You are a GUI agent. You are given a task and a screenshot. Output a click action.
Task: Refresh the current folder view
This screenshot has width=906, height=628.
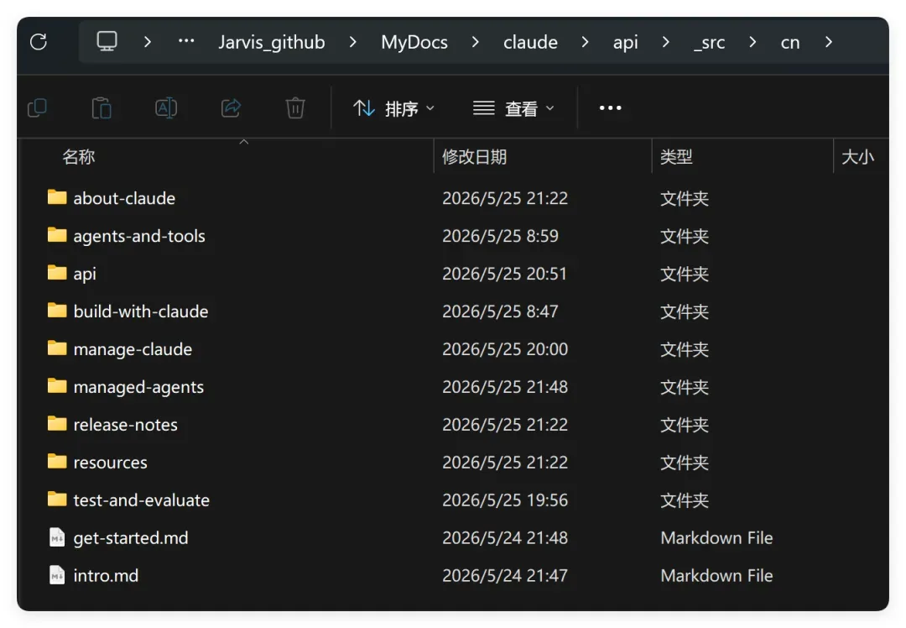(x=39, y=42)
